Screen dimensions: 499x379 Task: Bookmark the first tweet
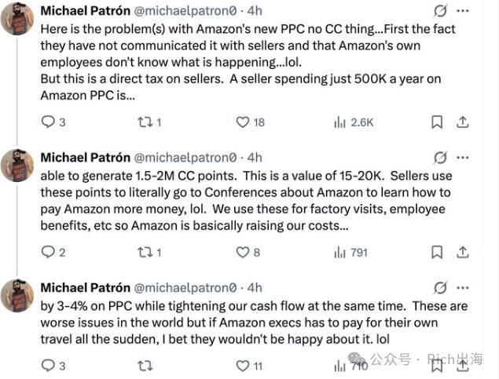(437, 122)
